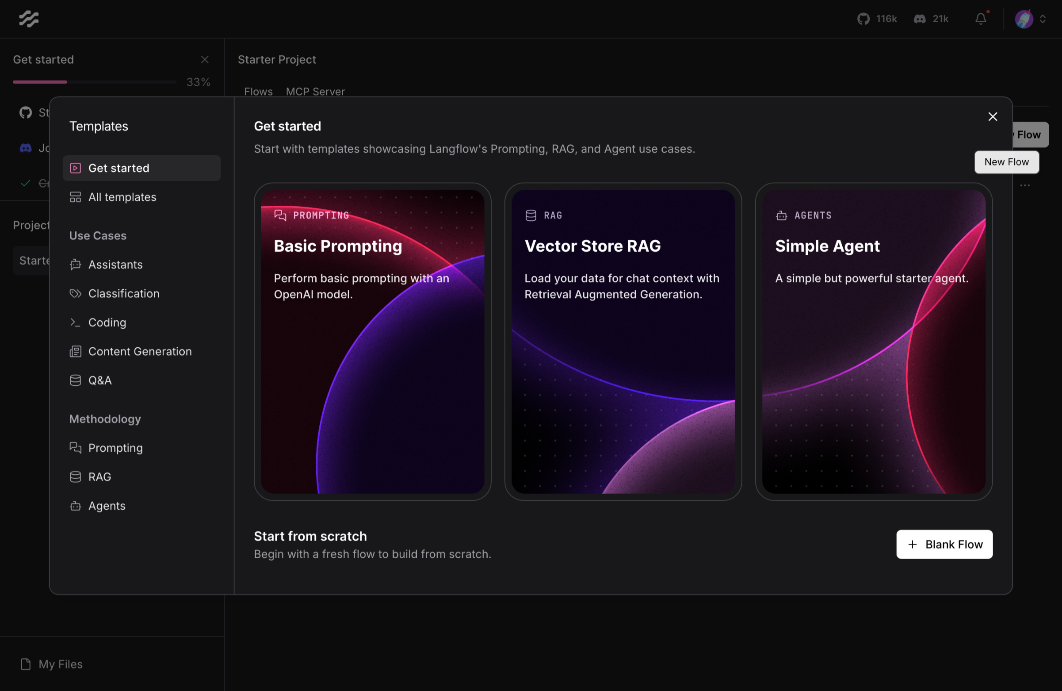Open the ellipsis options menu near New Flow
Viewport: 1062px width, 691px height.
click(1025, 186)
